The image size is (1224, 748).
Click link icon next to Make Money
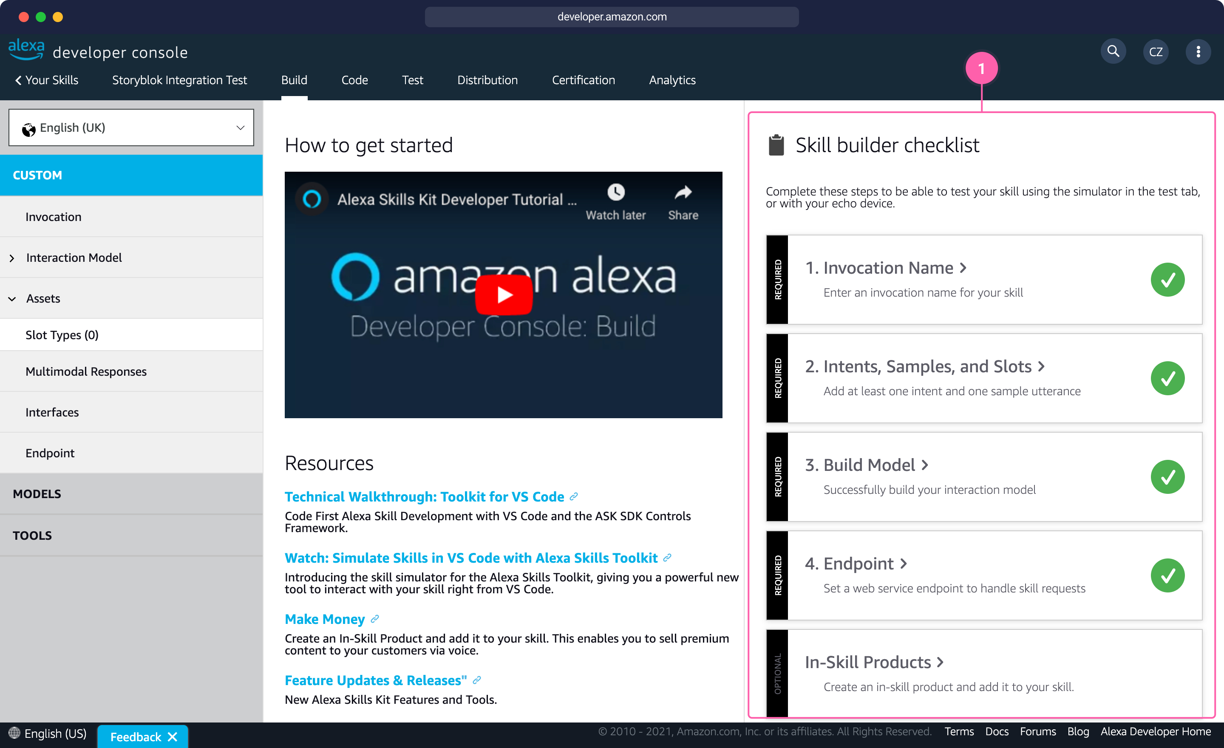point(374,619)
